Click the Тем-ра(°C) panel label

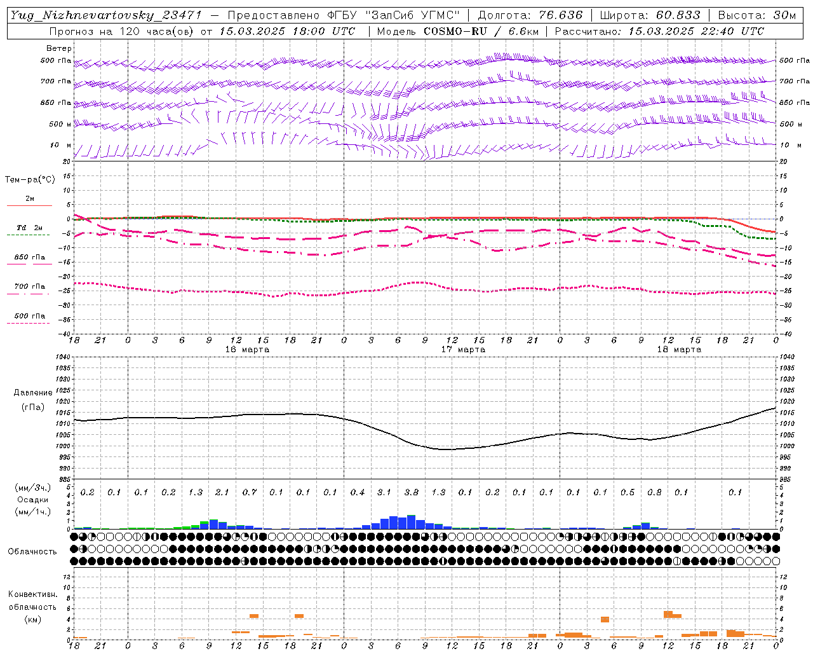coord(30,180)
